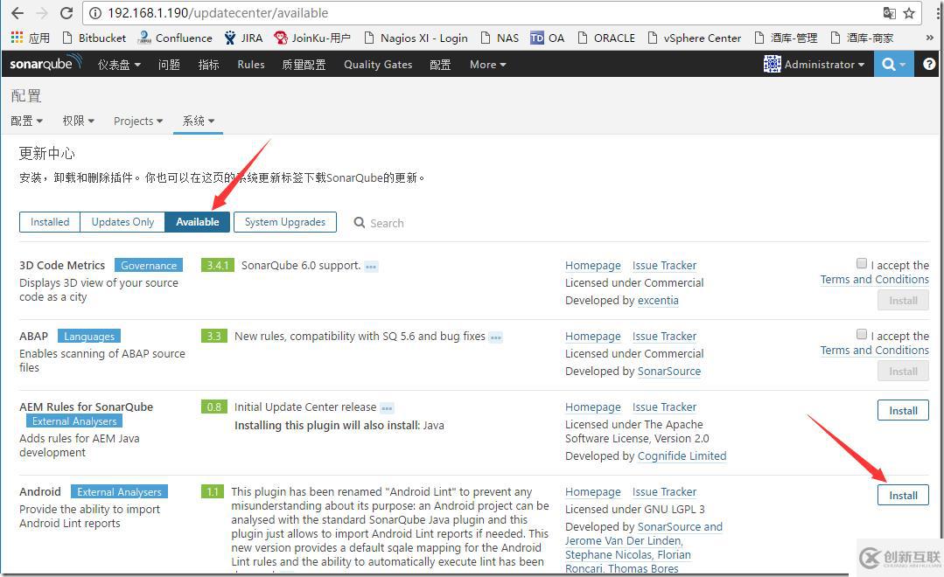Show more bookmarks with chevron
Viewport: 944px width, 577px height.
(929, 38)
